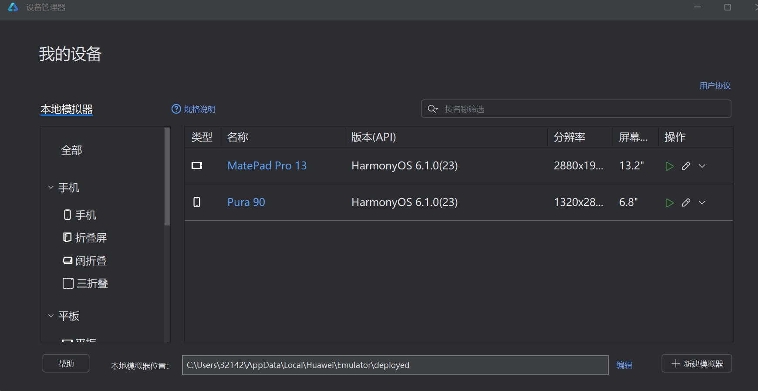This screenshot has width=758, height=391.
Task: Minimize the 设备管理器 window
Action: pos(697,7)
